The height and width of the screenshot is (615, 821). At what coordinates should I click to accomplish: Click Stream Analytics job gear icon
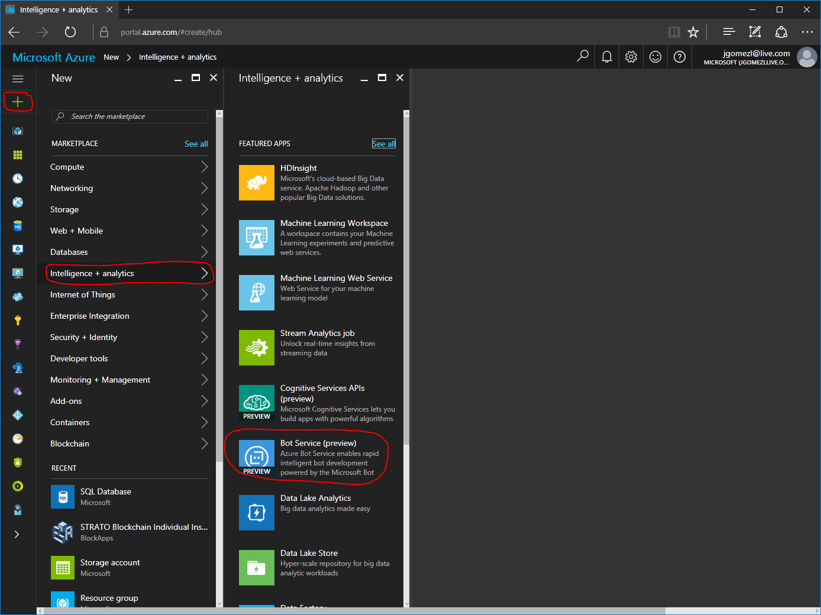coord(257,348)
